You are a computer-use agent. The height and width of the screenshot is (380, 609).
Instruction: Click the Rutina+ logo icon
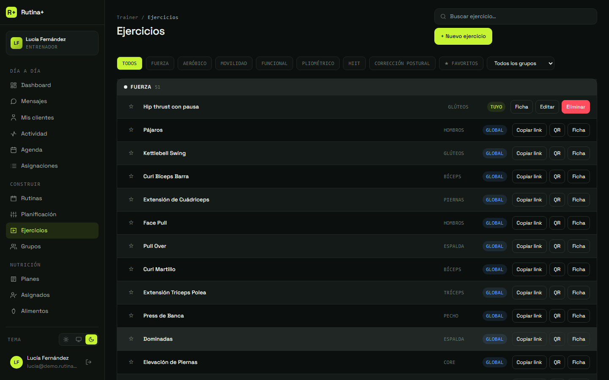coord(11,12)
